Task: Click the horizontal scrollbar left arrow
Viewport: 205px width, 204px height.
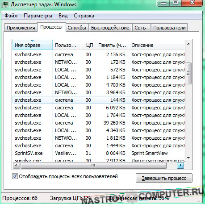Action: 16,165
